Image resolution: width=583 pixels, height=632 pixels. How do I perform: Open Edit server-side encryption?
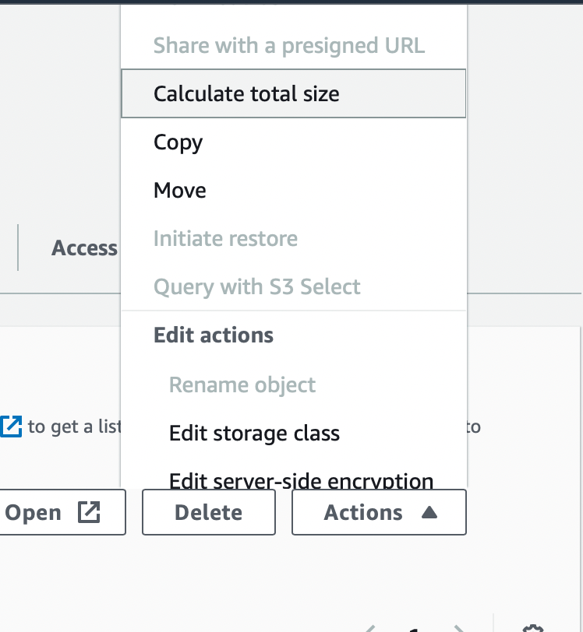[300, 481]
